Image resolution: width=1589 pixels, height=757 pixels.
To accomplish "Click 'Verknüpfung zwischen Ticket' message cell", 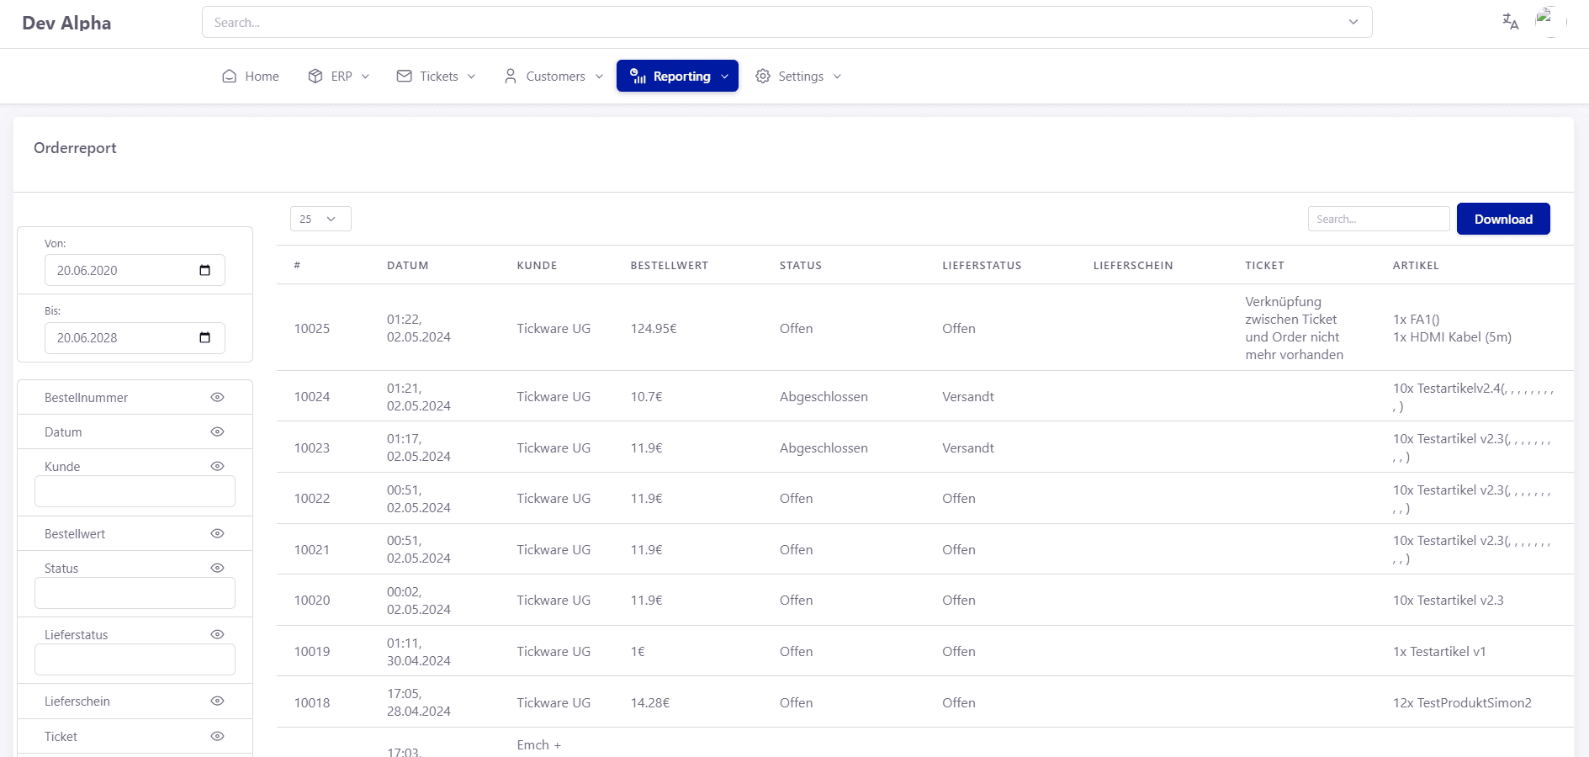I will coord(1295,328).
